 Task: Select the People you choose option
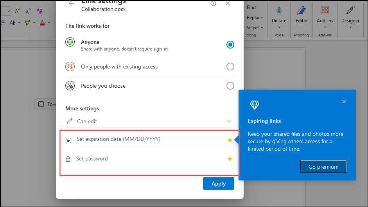[230, 86]
